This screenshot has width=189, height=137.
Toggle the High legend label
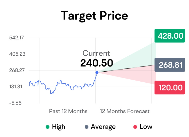[x=59, y=127]
